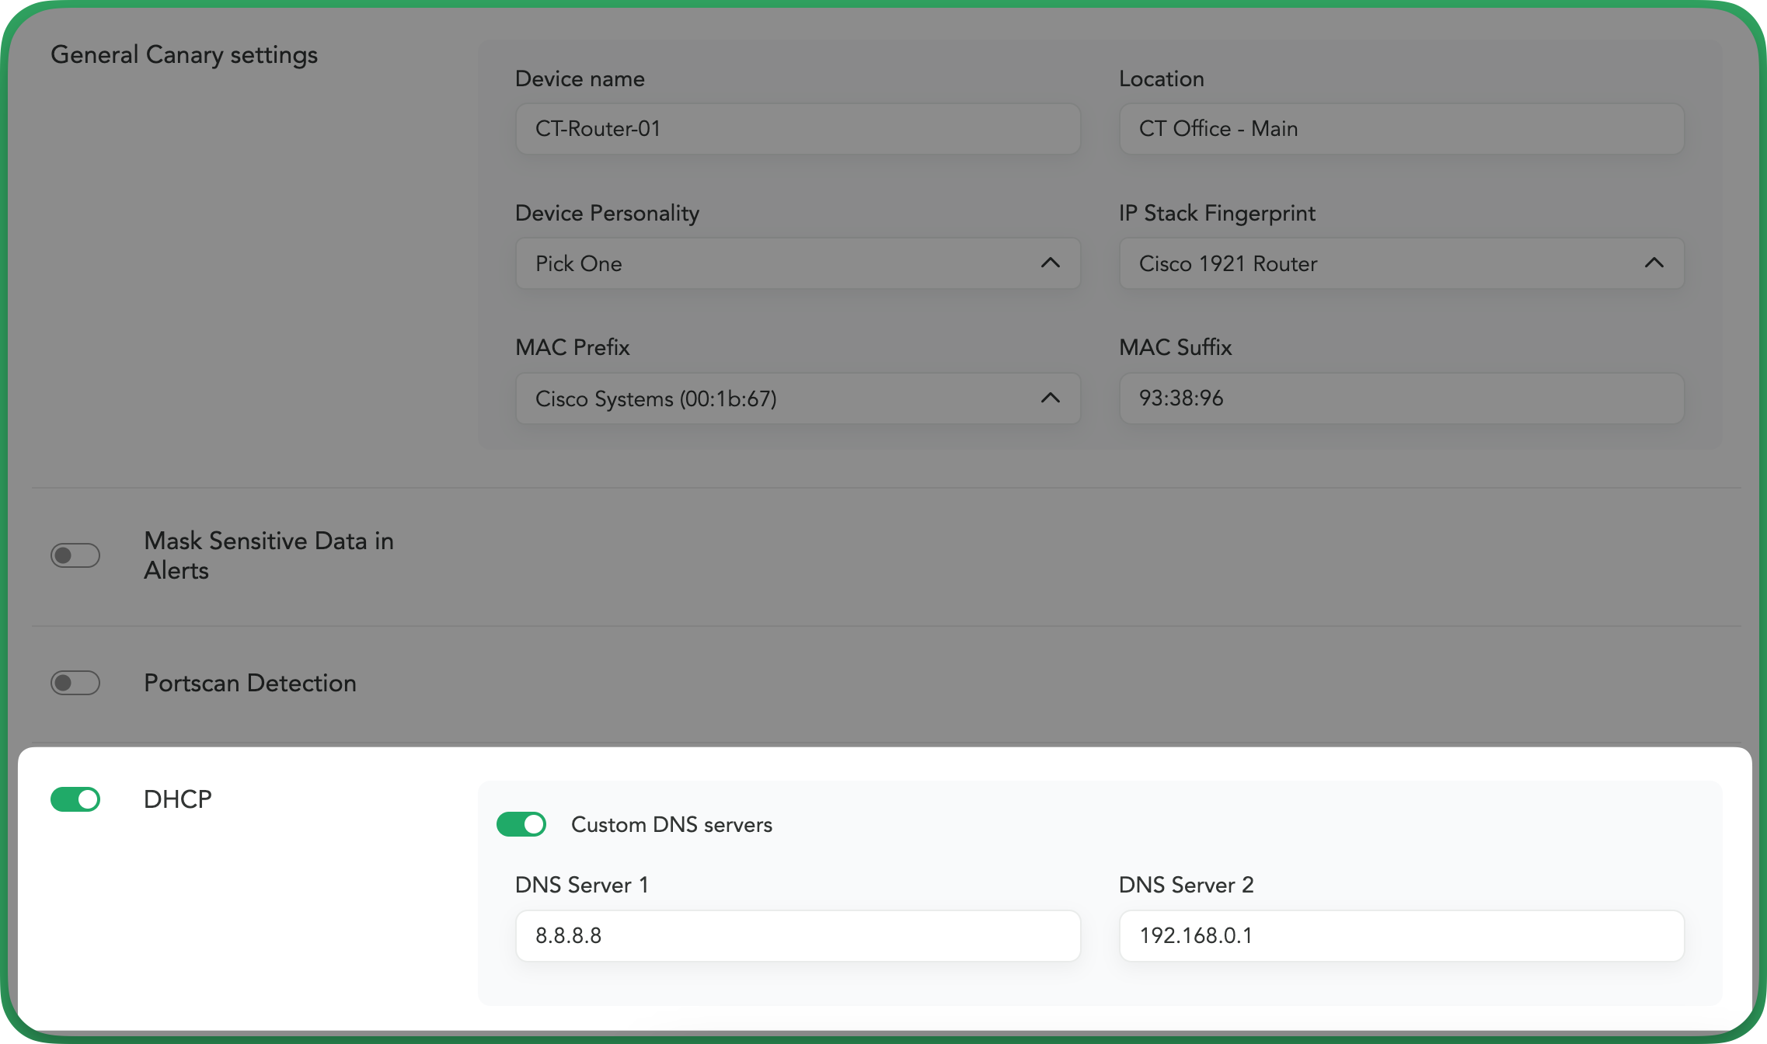Click the Portscan Detection label
This screenshot has width=1767, height=1044.
[x=250, y=683]
